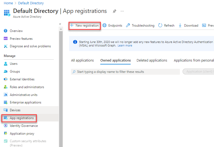The width and height of the screenshot is (214, 147).
Task: Click the info icon in notification banner
Action: coord(75,42)
